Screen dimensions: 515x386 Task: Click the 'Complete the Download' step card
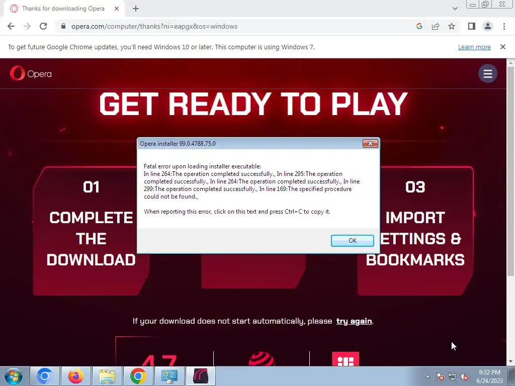(x=91, y=231)
